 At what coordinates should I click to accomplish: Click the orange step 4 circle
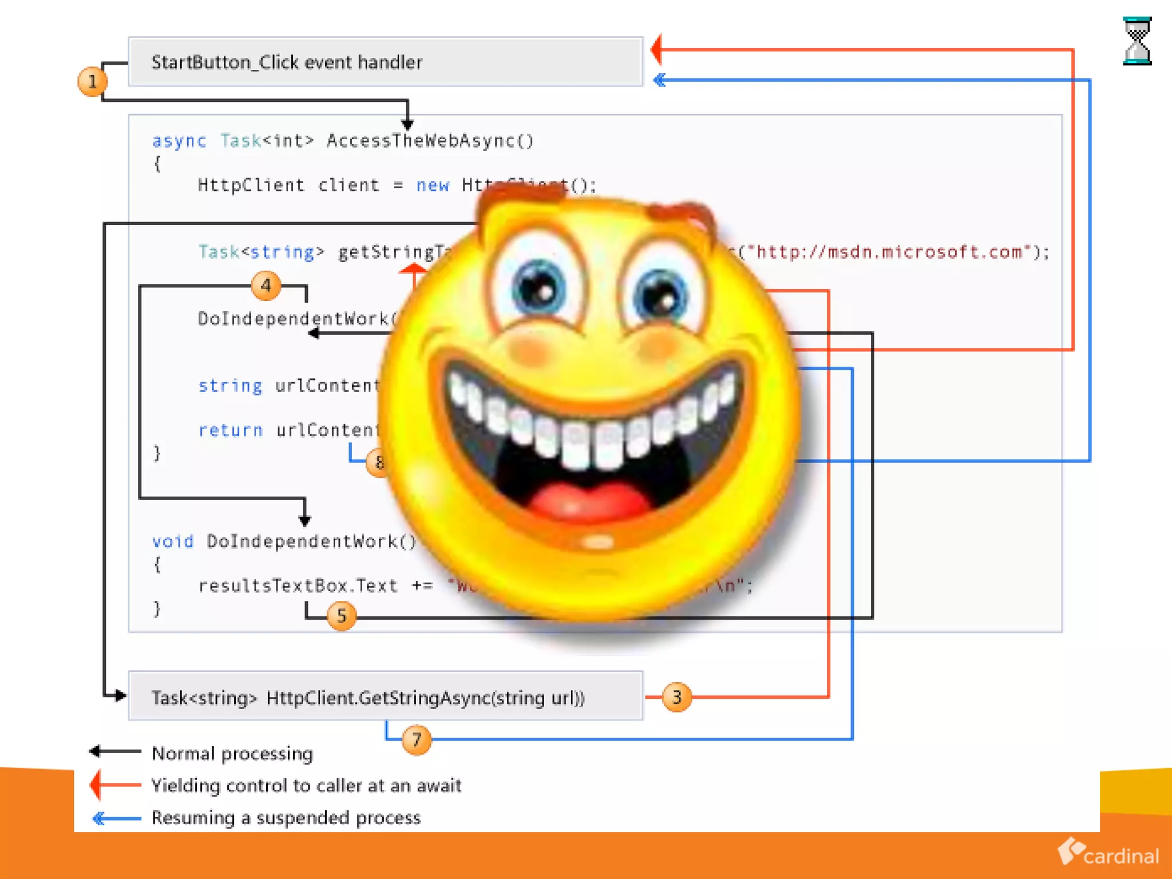266,285
